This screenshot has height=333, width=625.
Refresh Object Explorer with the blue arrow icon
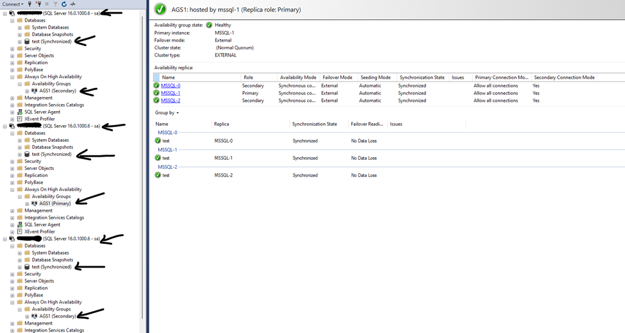pos(63,4)
